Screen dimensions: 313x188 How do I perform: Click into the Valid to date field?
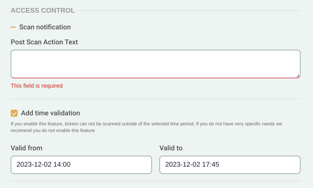click(x=229, y=165)
